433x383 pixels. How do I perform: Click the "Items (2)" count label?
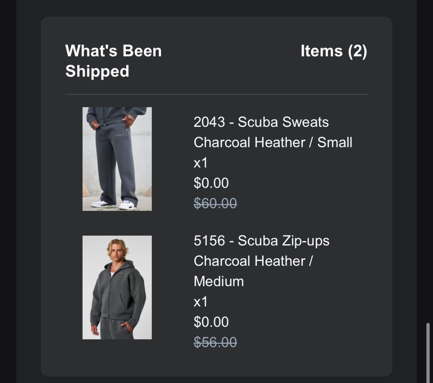[333, 51]
